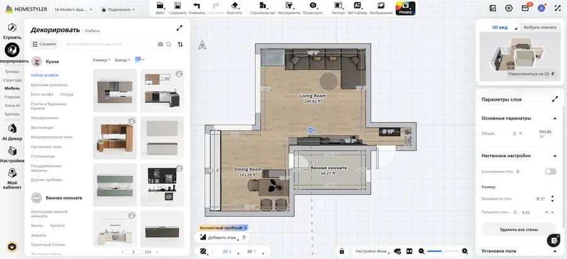Toggle the Блокировка стен switch
The height and width of the screenshot is (259, 567).
[550, 171]
